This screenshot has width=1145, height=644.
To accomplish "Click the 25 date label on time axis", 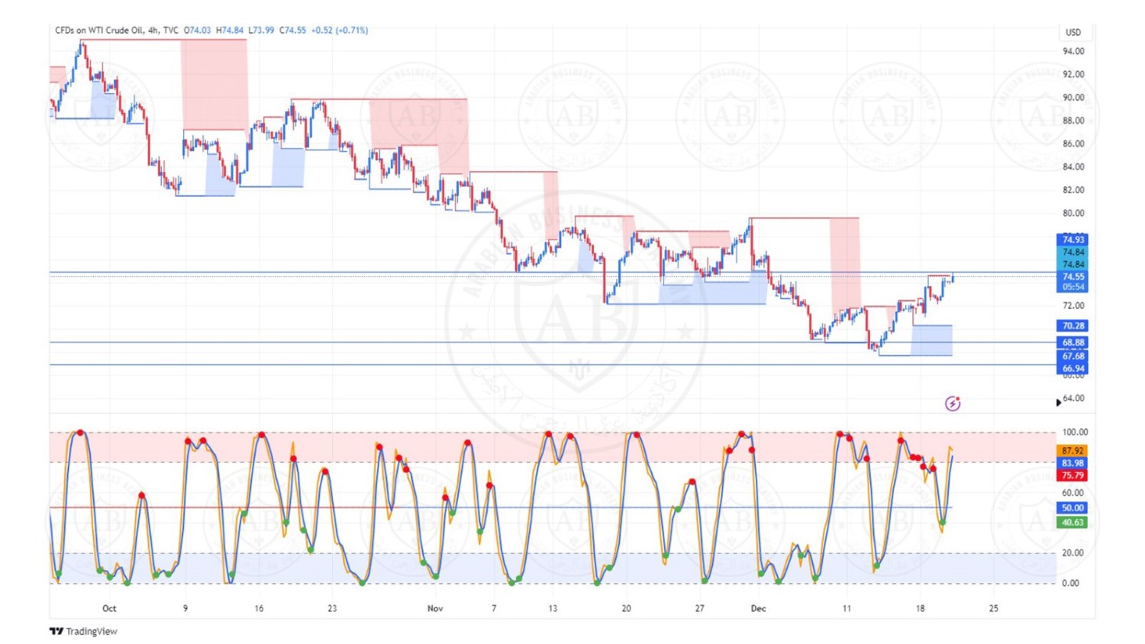I will tap(994, 608).
